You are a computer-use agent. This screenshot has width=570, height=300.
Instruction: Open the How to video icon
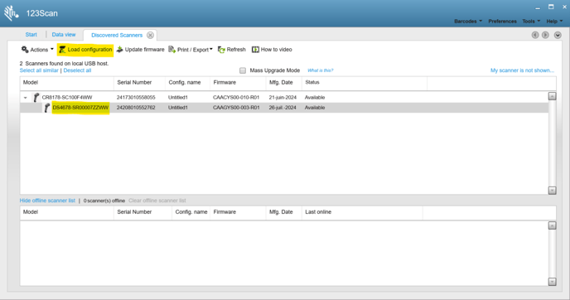(255, 50)
